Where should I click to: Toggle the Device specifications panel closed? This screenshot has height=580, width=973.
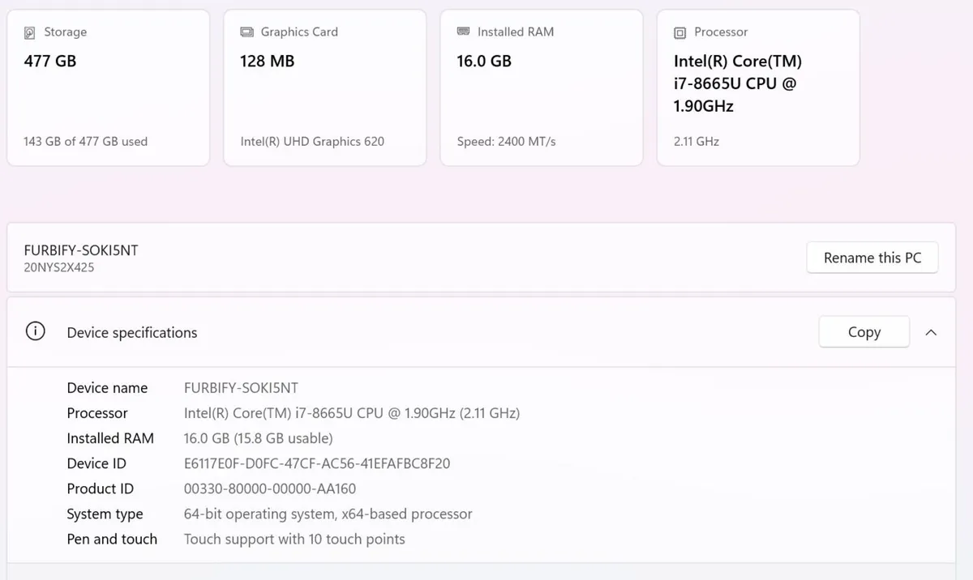931,332
